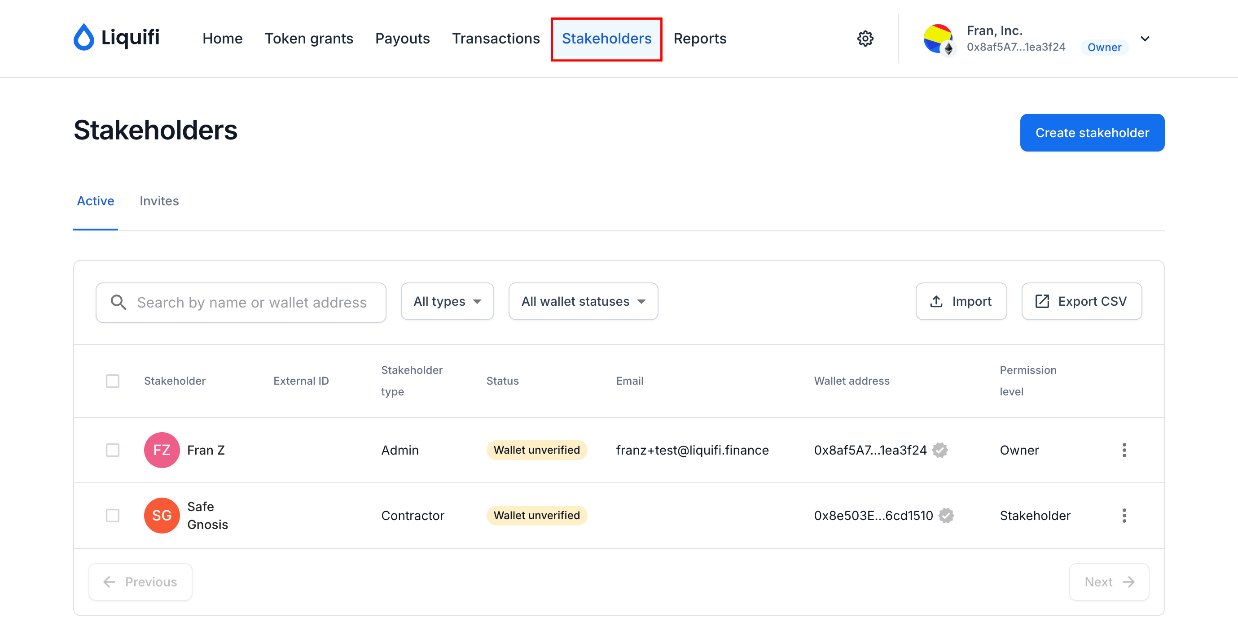Viewport: 1238px width, 642px height.
Task: Click wallet address 0x8af5A7...1ea3f24 in table
Action: tap(870, 450)
